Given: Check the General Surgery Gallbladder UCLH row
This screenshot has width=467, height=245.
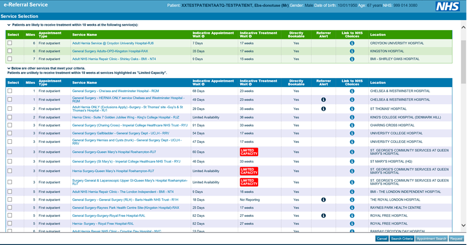Looking at the screenshot, I should pyautogui.click(x=10, y=133).
